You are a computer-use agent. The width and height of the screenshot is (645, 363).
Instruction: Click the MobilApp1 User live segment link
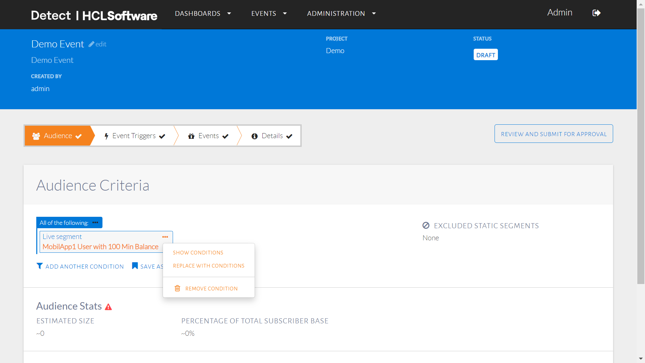(x=100, y=247)
